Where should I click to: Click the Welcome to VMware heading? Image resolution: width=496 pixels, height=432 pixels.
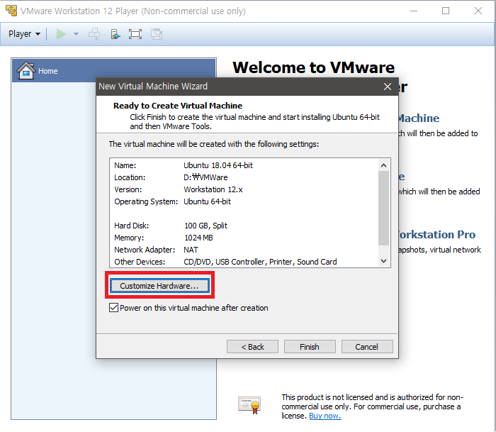(313, 67)
